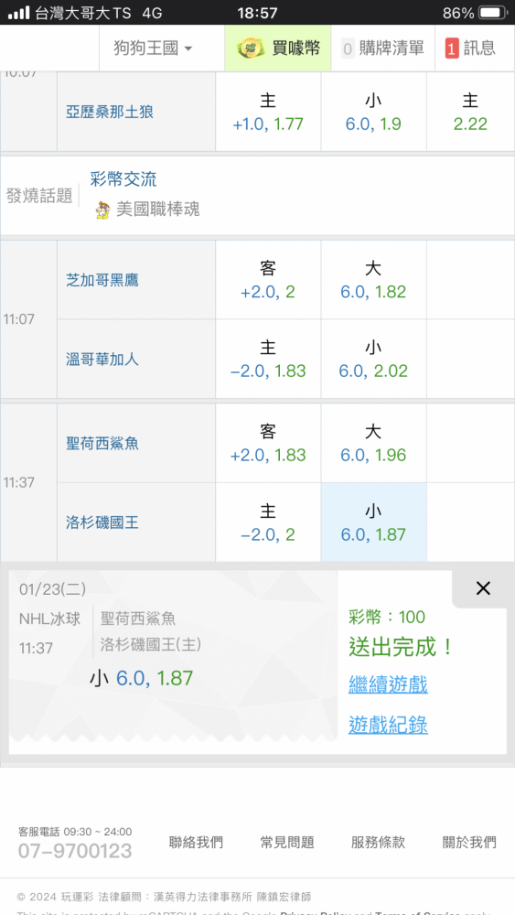Image resolution: width=515 pixels, height=915 pixels.
Task: Open 亞歷桑那土狼 team link
Action: click(110, 112)
